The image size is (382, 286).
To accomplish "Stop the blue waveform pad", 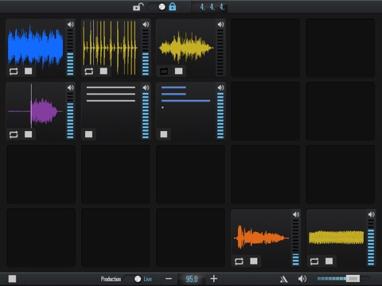I will (29, 71).
